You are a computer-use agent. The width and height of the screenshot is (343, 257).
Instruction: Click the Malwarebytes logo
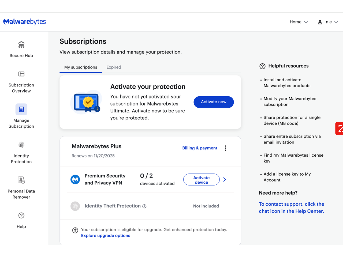click(24, 22)
